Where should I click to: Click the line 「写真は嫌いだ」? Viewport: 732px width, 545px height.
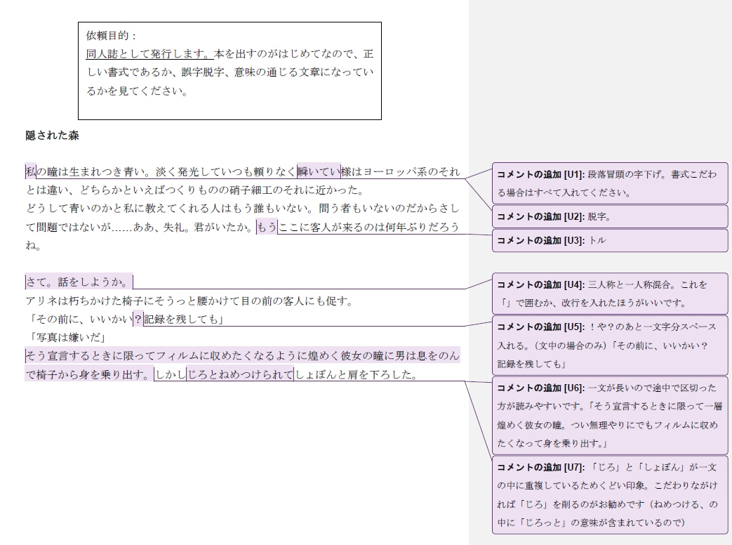[x=66, y=338]
